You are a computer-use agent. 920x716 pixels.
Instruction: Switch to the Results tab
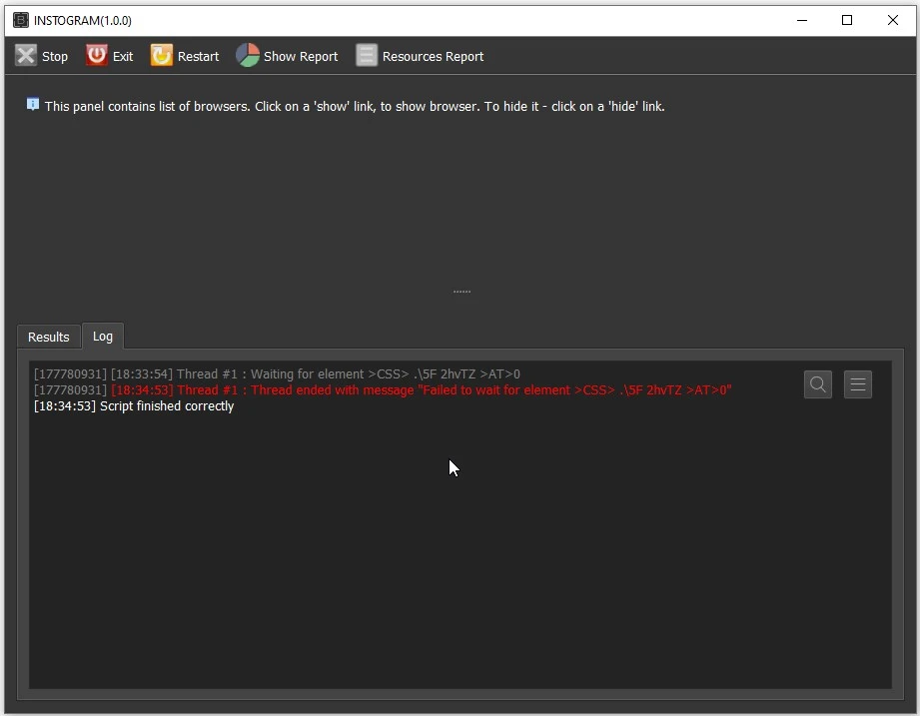coord(49,338)
